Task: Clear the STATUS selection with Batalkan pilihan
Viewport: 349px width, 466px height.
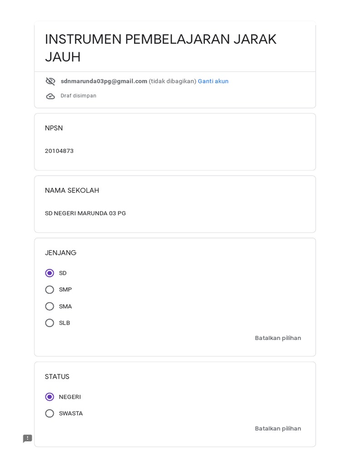Action: click(278, 429)
